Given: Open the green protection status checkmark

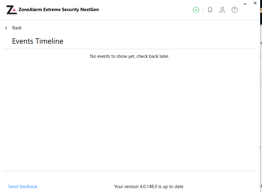Looking at the screenshot, I should coord(196,10).
